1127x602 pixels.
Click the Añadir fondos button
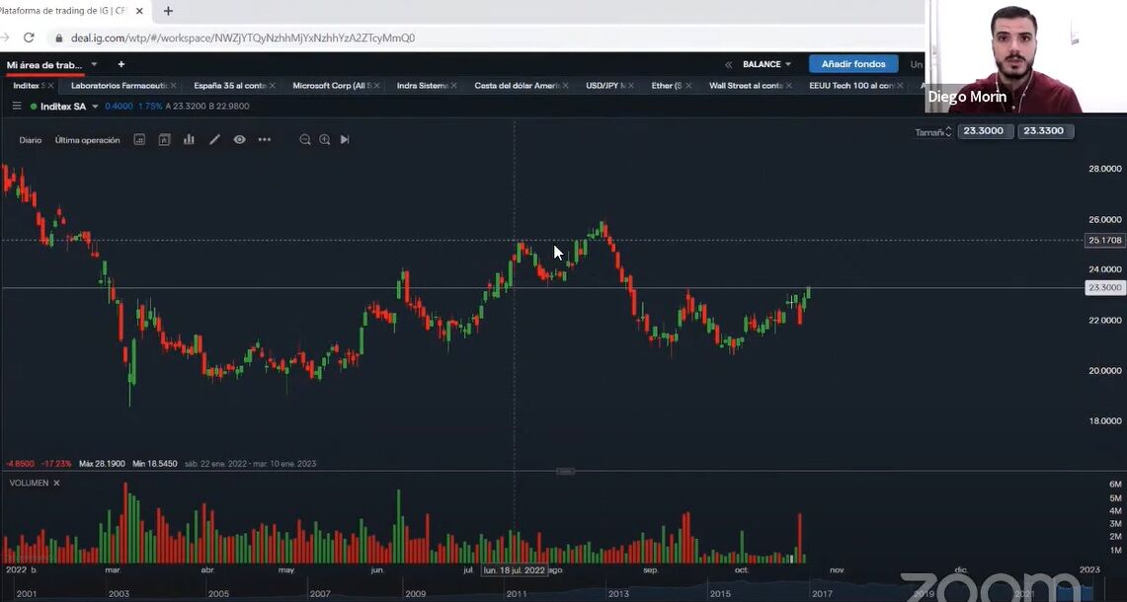tap(853, 64)
